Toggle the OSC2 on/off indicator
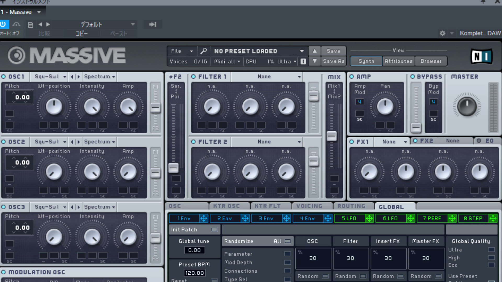Screen dimensions: 502x282 click(x=4, y=142)
